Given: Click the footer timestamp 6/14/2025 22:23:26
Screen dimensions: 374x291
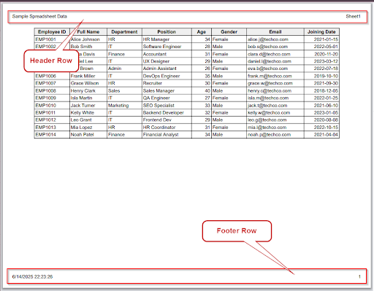Looking at the screenshot, I should [x=32, y=276].
